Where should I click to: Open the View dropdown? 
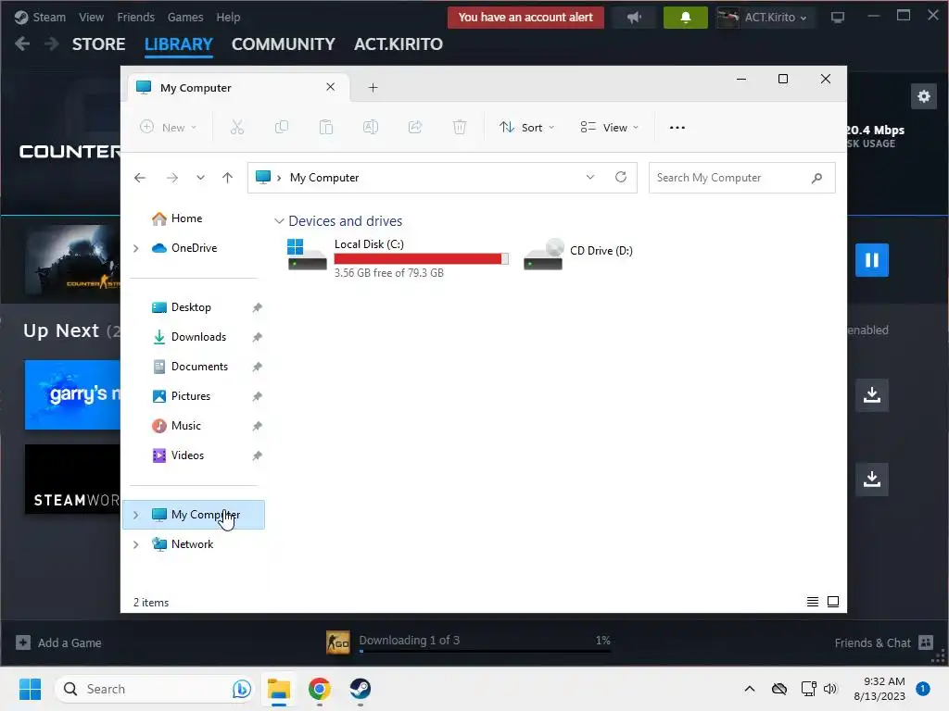(x=609, y=127)
